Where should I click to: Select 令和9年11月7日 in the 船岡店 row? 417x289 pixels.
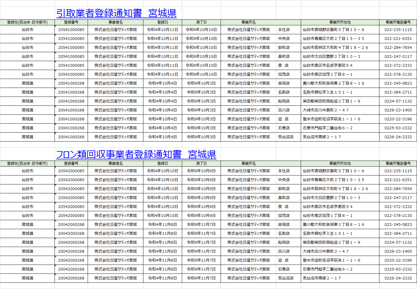(x=201, y=243)
